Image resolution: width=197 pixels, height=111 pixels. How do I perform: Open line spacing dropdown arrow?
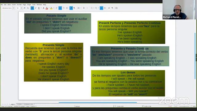(x=81, y=8)
